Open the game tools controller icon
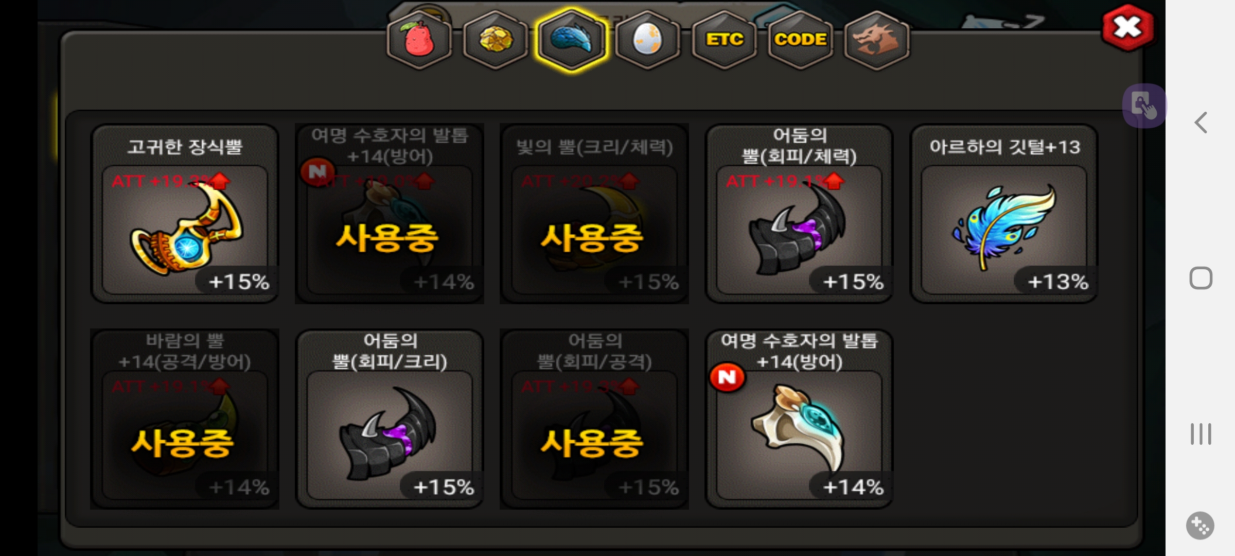Viewport: 1235px width, 556px height. tap(1200, 526)
